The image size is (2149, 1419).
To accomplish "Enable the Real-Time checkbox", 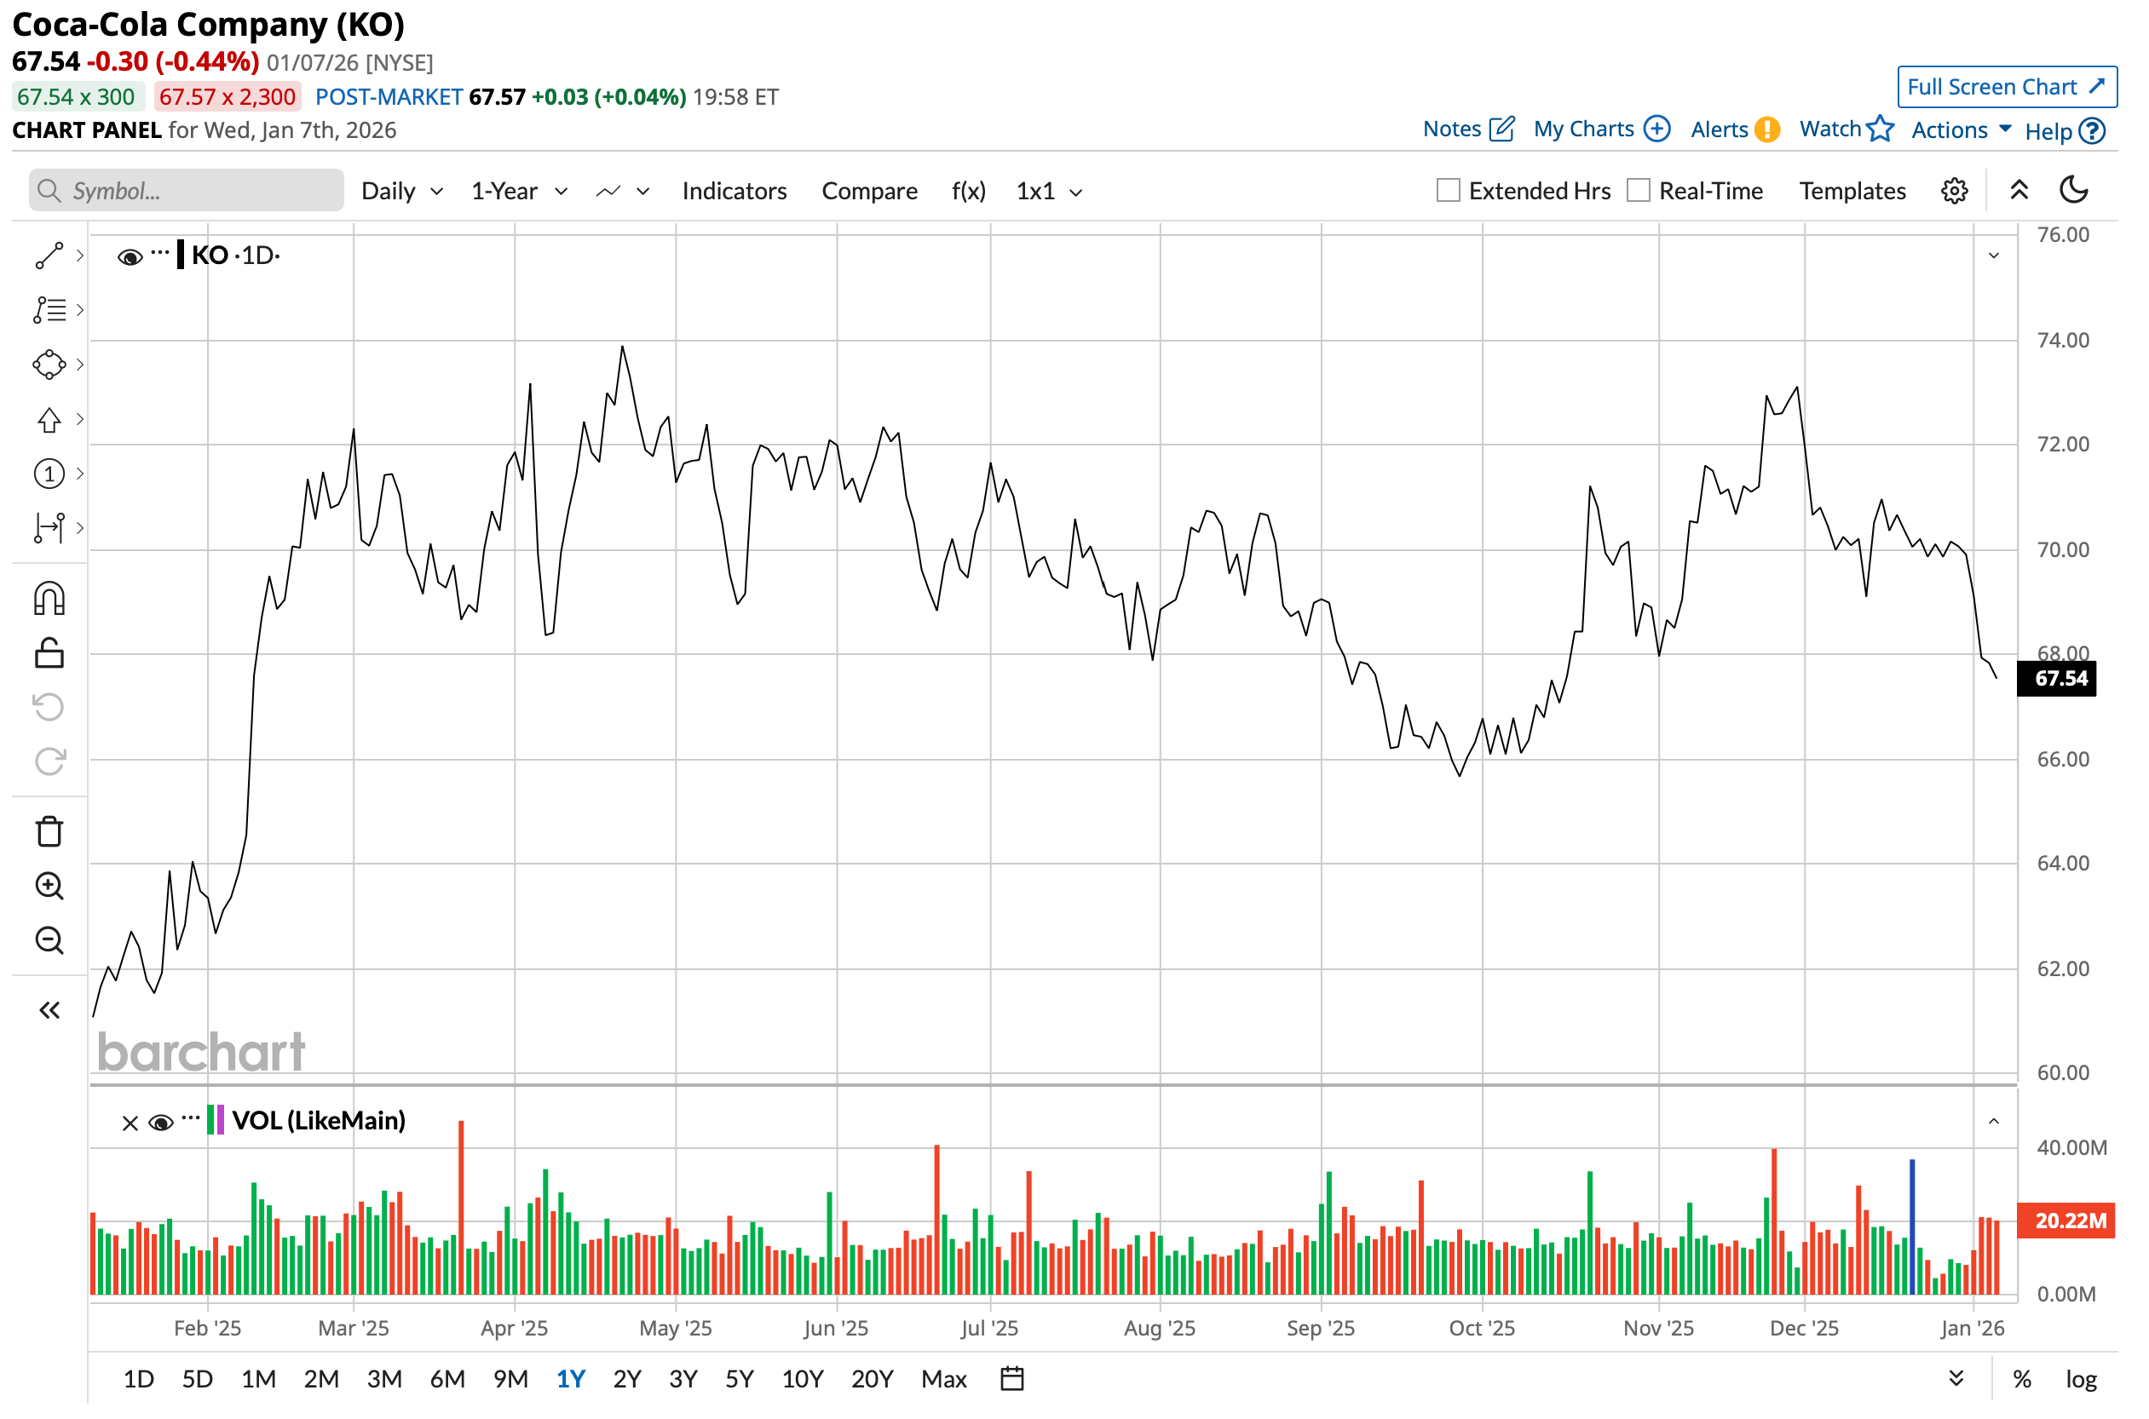I will click(1639, 191).
